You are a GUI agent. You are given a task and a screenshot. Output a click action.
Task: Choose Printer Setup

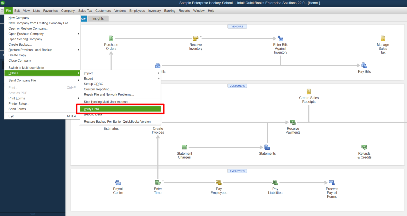pyautogui.click(x=42, y=104)
